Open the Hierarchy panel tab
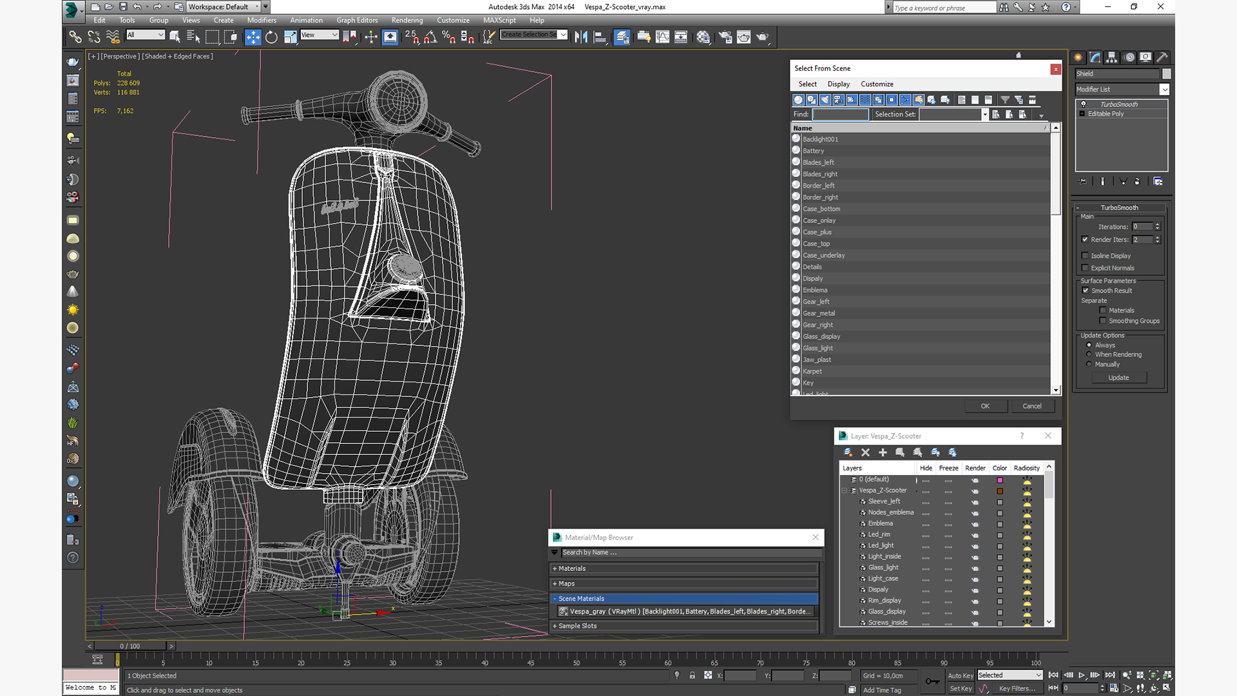 pos(1111,57)
